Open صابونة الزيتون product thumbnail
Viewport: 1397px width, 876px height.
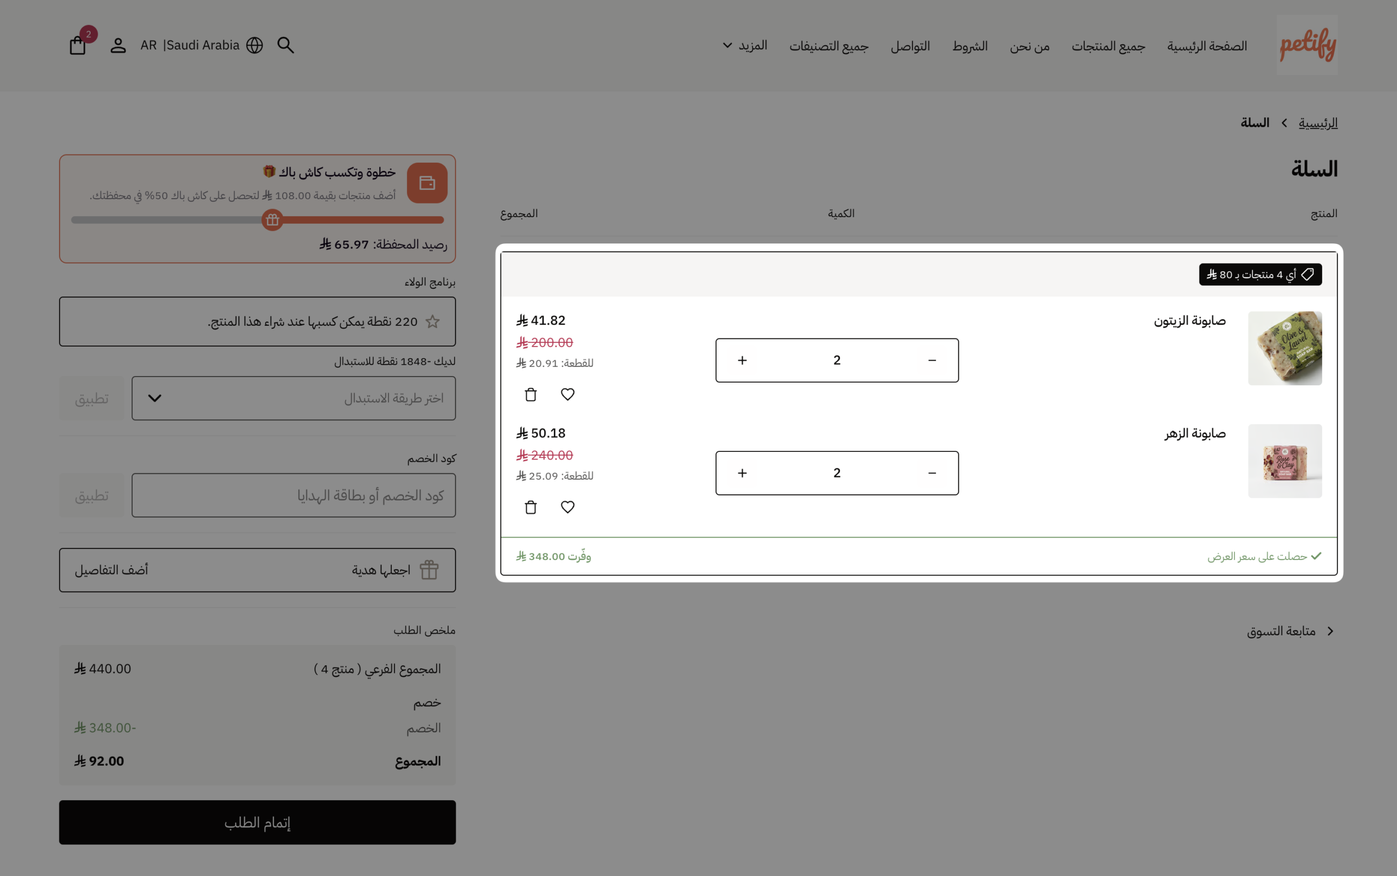1285,349
